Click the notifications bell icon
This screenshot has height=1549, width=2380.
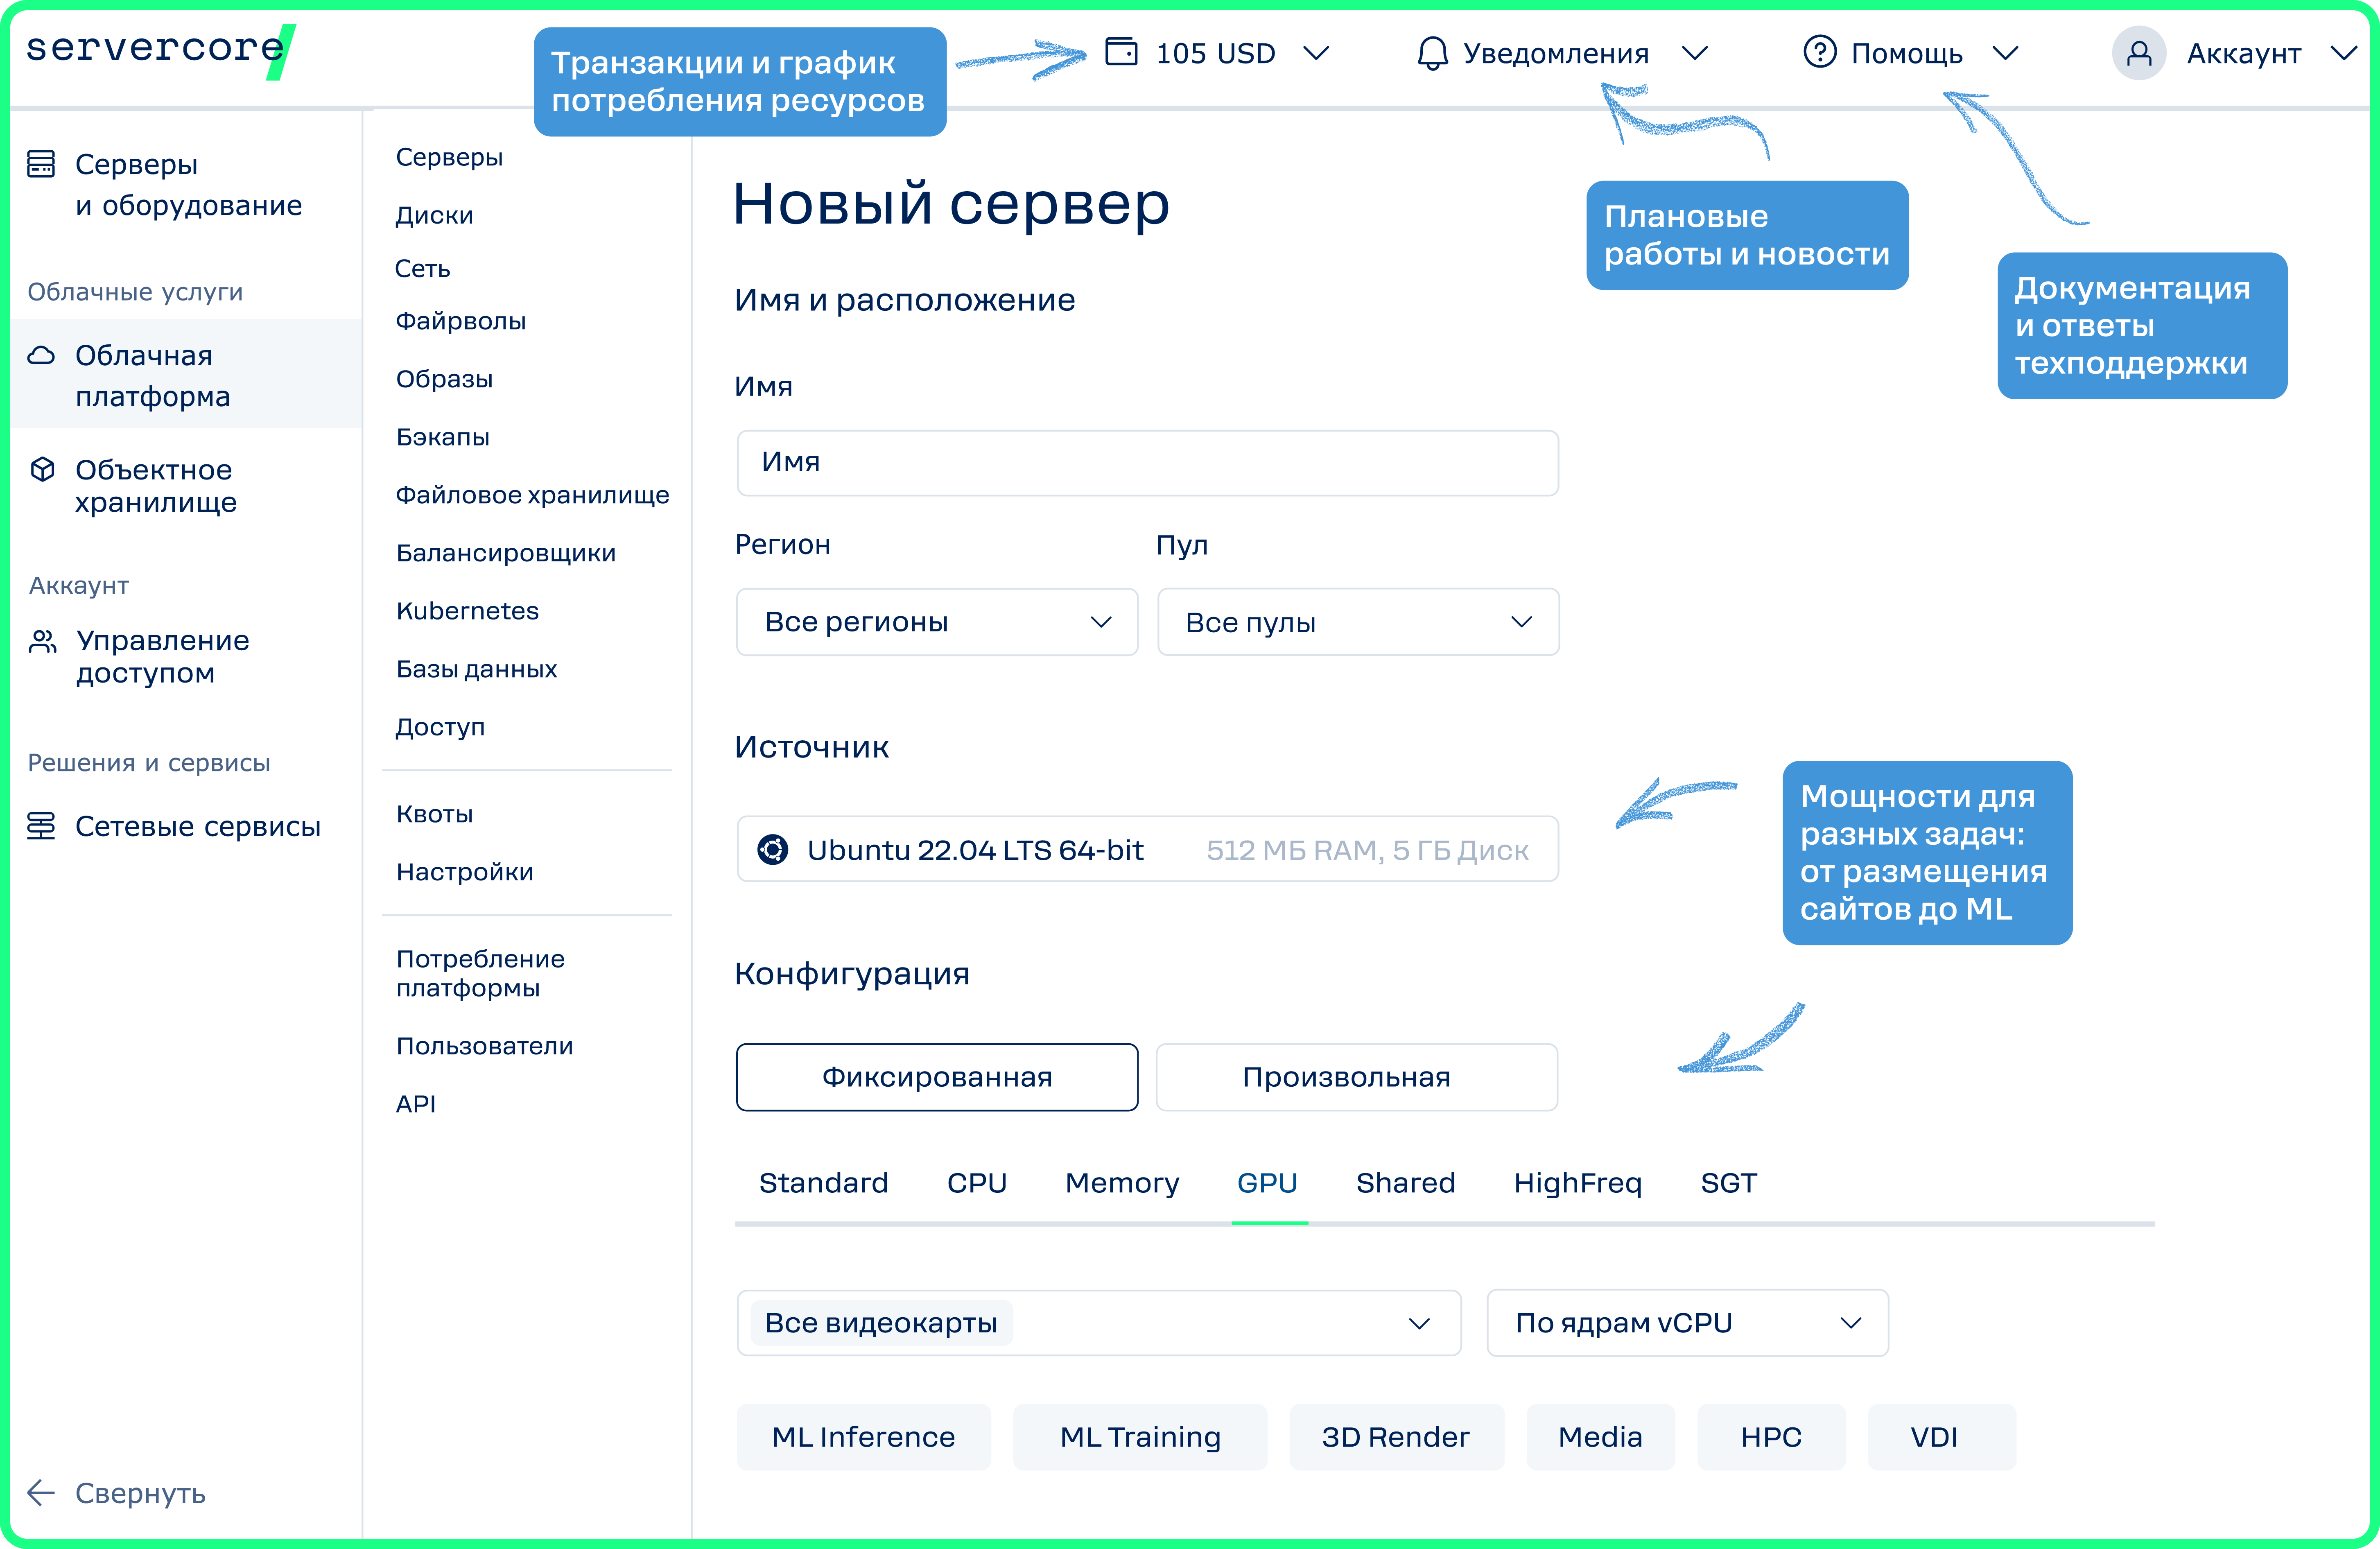coord(1432,53)
